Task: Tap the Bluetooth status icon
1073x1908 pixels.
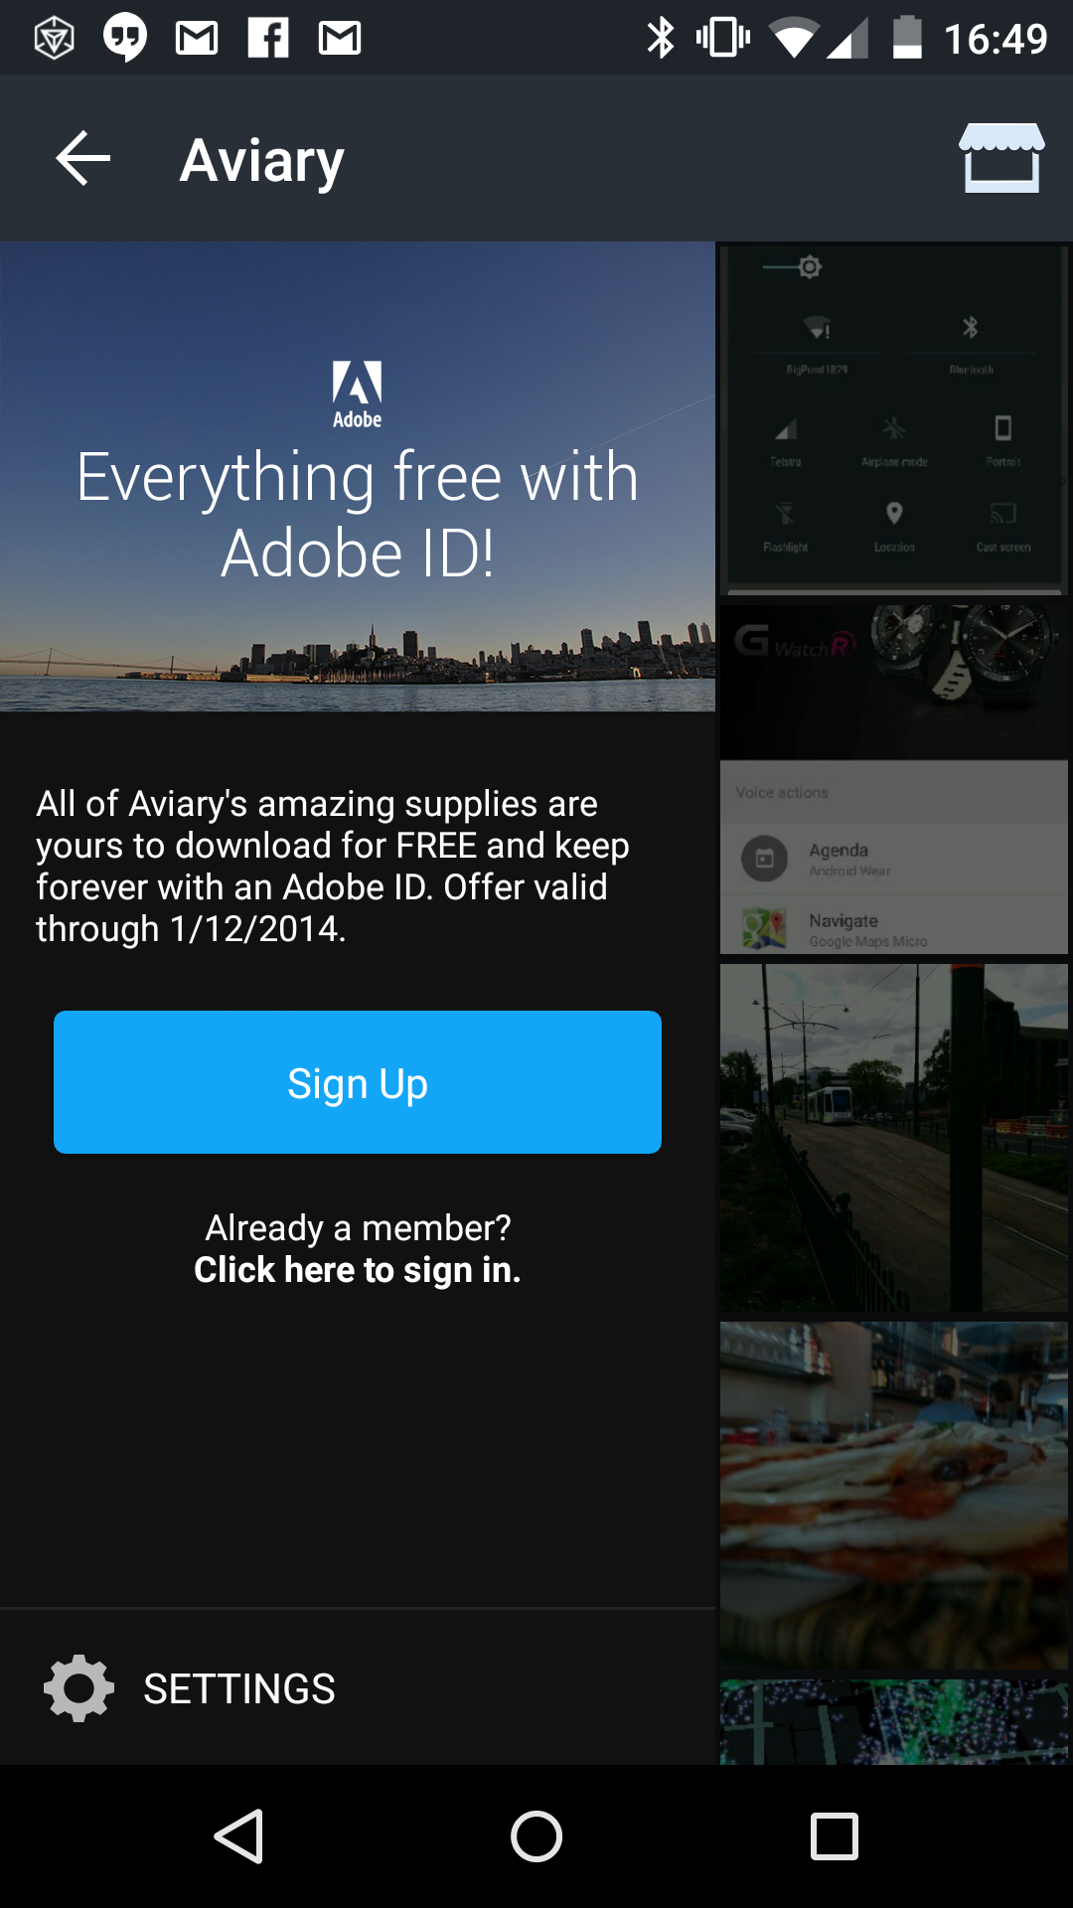Action: (x=661, y=39)
